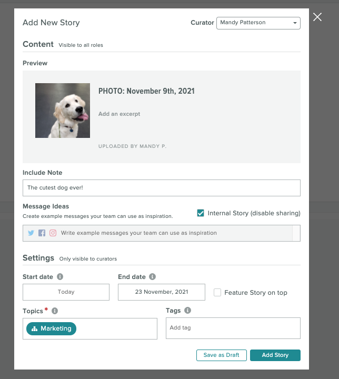Image resolution: width=339 pixels, height=379 pixels.
Task: Open the Start date picker showing Today
Action: [x=66, y=292]
